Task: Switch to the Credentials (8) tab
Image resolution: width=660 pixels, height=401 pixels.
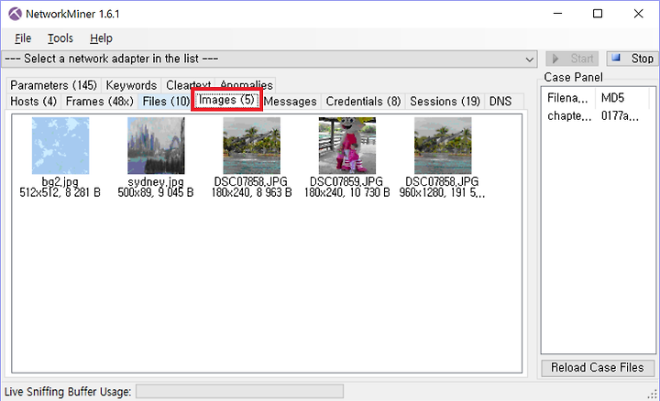Action: point(363,102)
